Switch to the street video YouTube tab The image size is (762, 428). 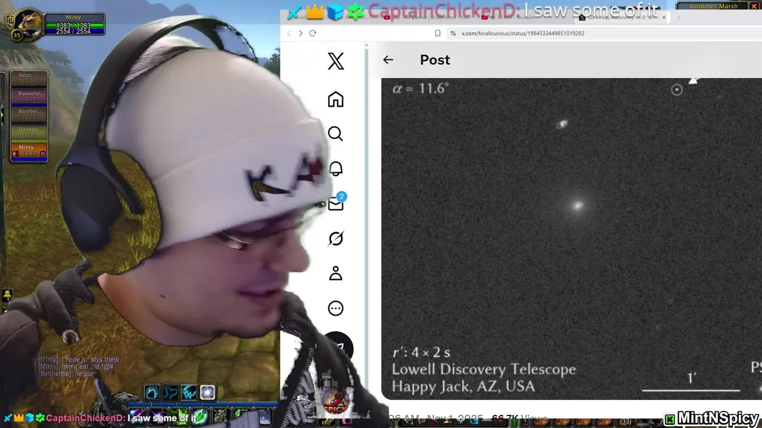pos(429,17)
